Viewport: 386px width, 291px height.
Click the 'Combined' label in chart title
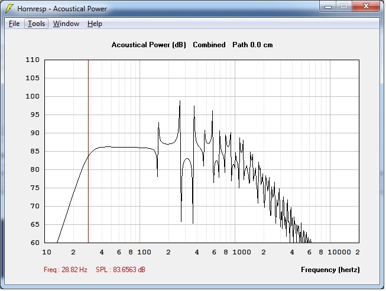(209, 45)
